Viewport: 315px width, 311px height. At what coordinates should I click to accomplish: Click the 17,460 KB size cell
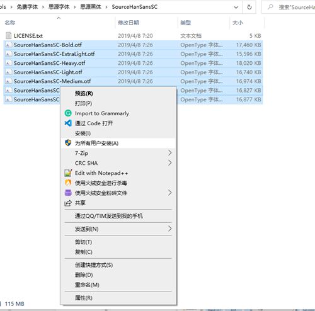point(249,45)
